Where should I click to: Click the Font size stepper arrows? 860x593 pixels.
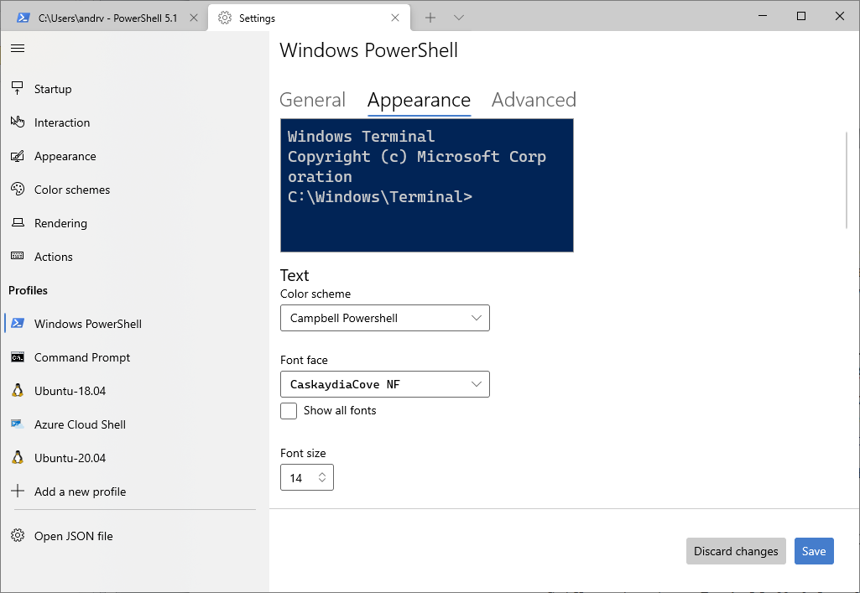coord(322,477)
